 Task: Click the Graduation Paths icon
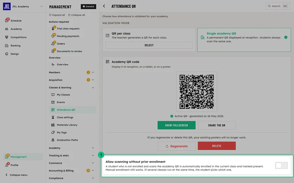53,140
